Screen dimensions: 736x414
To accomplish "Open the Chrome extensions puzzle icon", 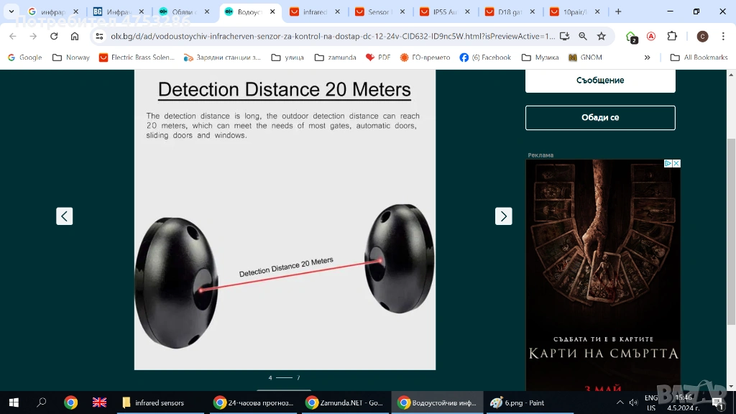I will (672, 36).
